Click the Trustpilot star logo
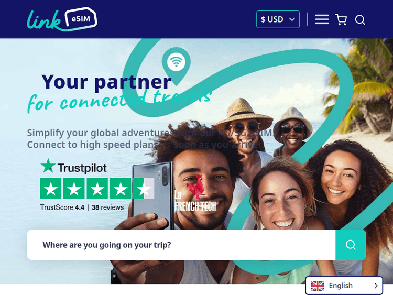This screenshot has width=393, height=295. [48, 166]
